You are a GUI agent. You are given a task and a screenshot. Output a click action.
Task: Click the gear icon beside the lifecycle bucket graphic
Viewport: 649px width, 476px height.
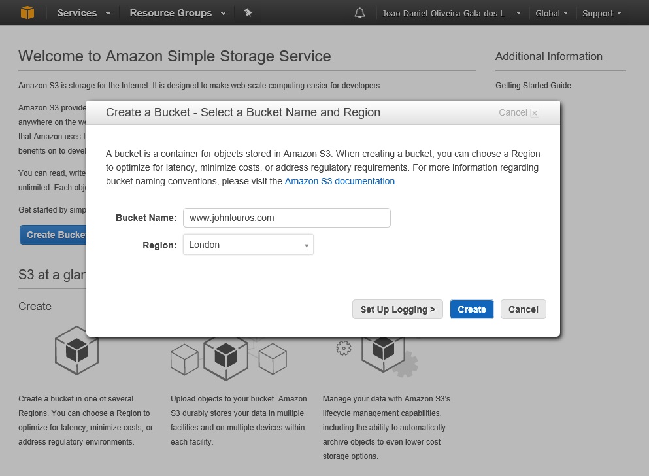(343, 349)
